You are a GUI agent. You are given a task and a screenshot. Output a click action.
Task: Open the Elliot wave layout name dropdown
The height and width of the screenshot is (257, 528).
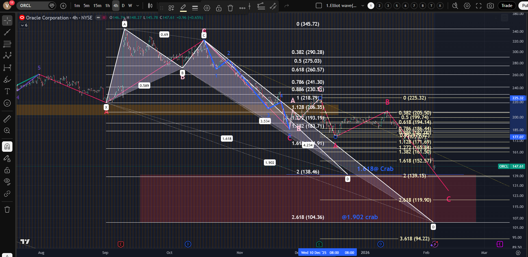pos(363,6)
